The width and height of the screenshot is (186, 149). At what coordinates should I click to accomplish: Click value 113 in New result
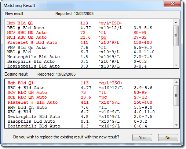pyautogui.click(x=84, y=23)
